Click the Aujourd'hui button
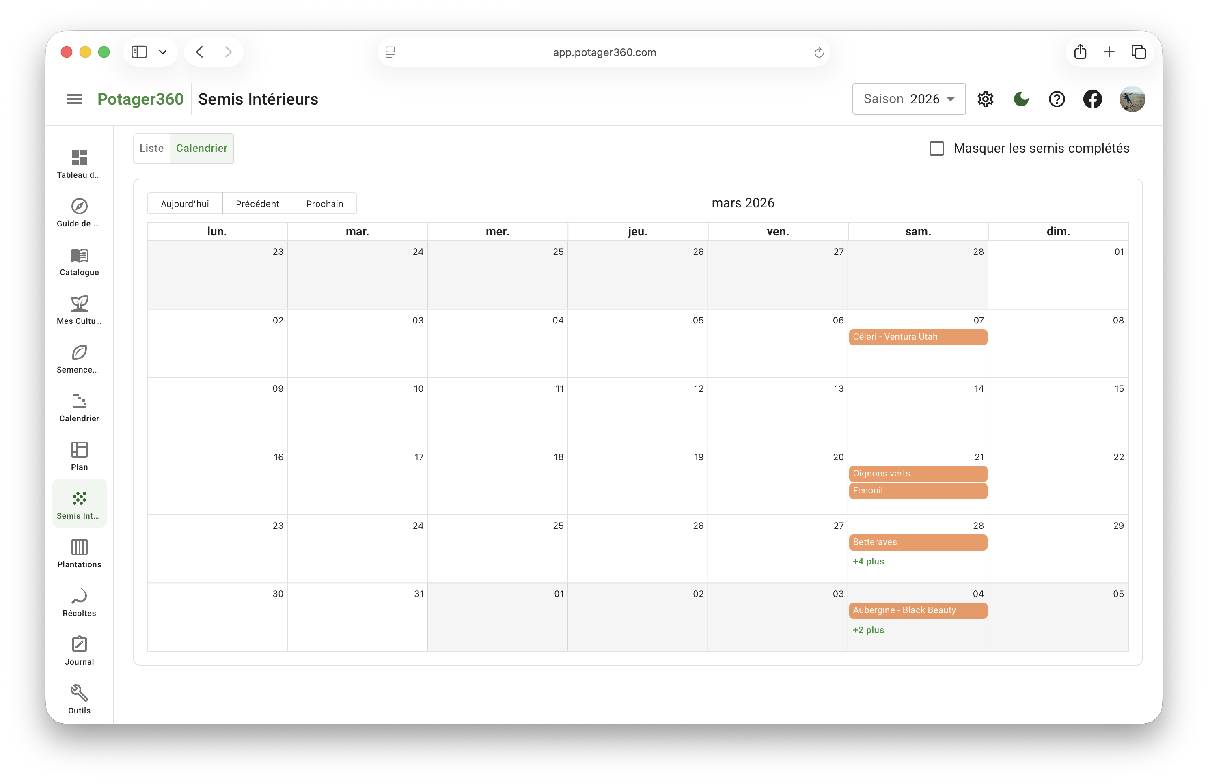1208x784 pixels. click(184, 203)
